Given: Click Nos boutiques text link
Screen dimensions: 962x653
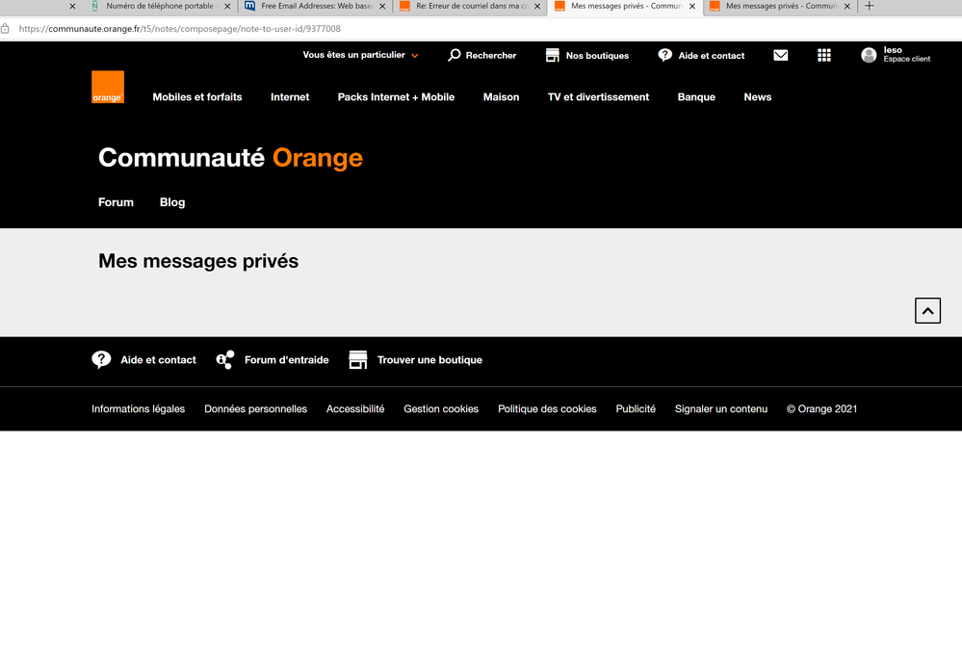Looking at the screenshot, I should click(x=598, y=55).
